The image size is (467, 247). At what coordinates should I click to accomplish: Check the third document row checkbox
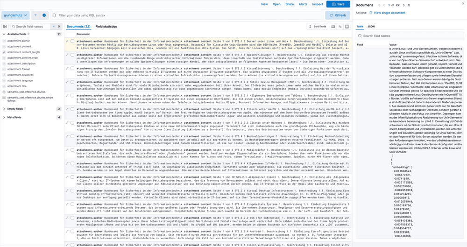[x=72, y=69]
